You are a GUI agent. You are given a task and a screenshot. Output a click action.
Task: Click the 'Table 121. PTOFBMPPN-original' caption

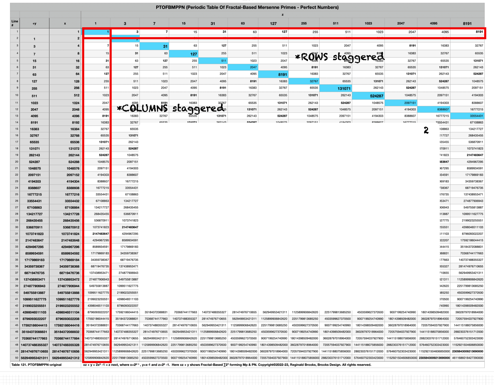37,365
